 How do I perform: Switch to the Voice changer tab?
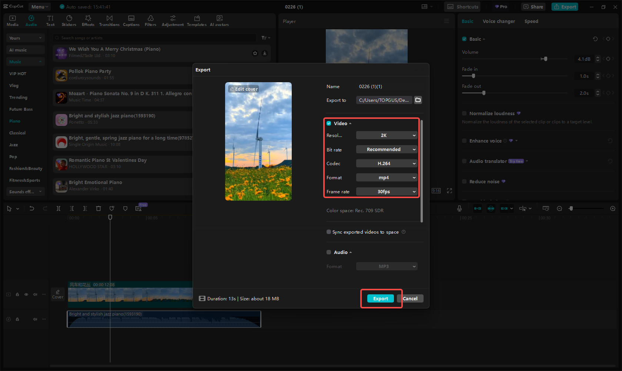pos(499,21)
